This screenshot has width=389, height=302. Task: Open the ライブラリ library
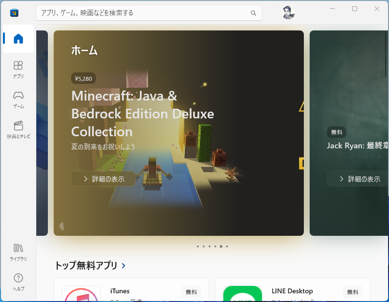(x=18, y=252)
